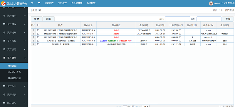Click the 盘点单号 column header
Image resolution: width=235 pixels, height=107 pixels.
88,25
